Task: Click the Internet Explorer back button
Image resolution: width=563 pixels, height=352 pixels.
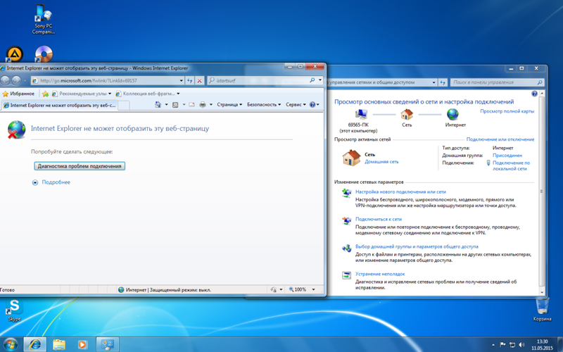Action: [5, 80]
